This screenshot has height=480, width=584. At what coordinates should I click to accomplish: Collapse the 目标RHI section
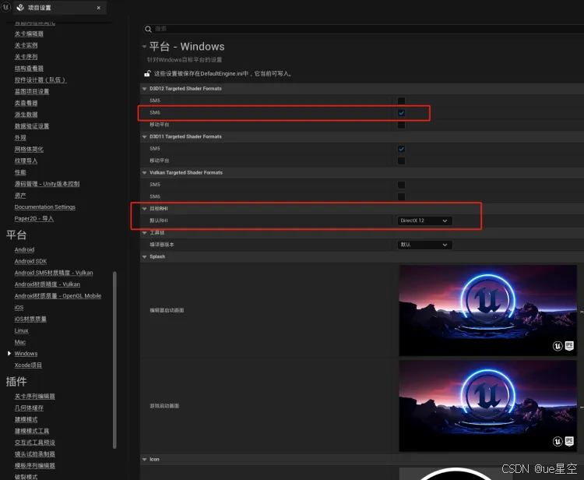[x=145, y=209]
